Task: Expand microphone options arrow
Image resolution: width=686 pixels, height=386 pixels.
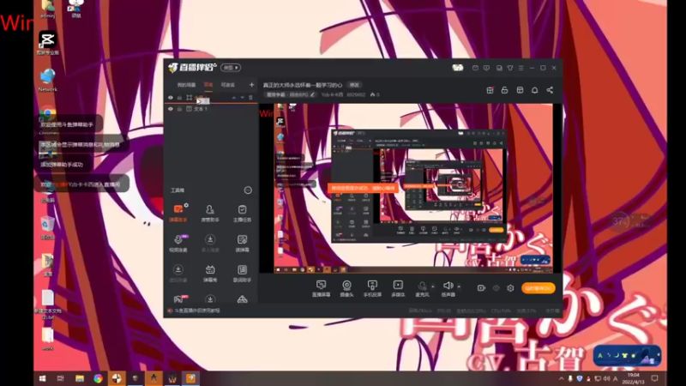Action: pyautogui.click(x=433, y=286)
